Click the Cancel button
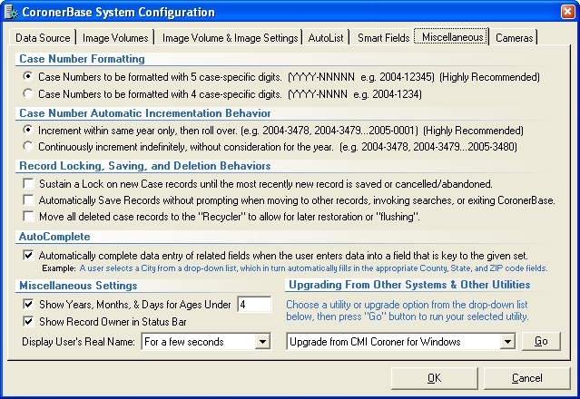Viewport: 580px width, 399px height. coord(526,378)
